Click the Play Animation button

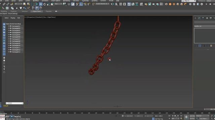175,116
